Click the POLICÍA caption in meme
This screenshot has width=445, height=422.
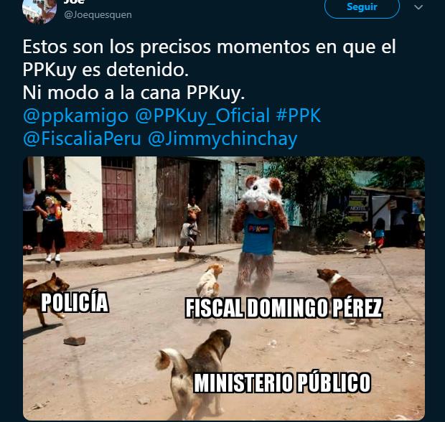point(75,302)
